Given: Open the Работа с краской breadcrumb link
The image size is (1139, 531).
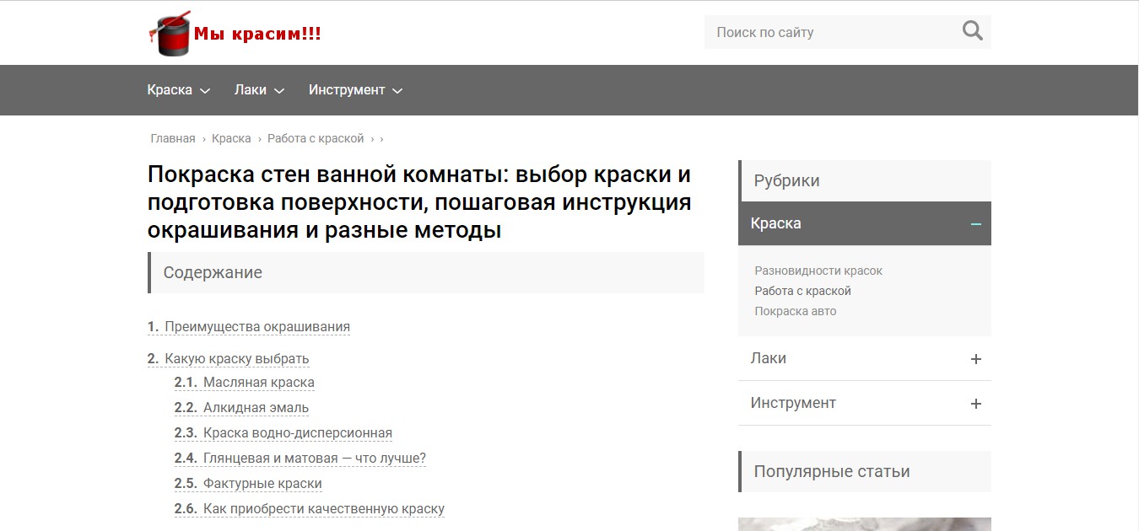Looking at the screenshot, I should coord(316,138).
